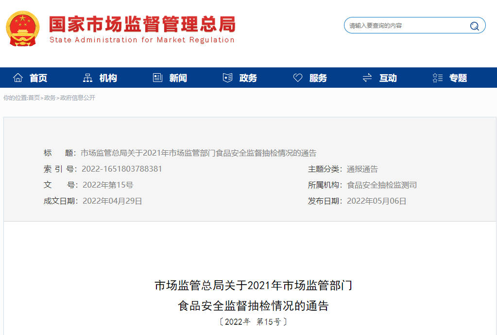
Task: Select the index number 2022-1651803788381
Action: [x=122, y=169]
